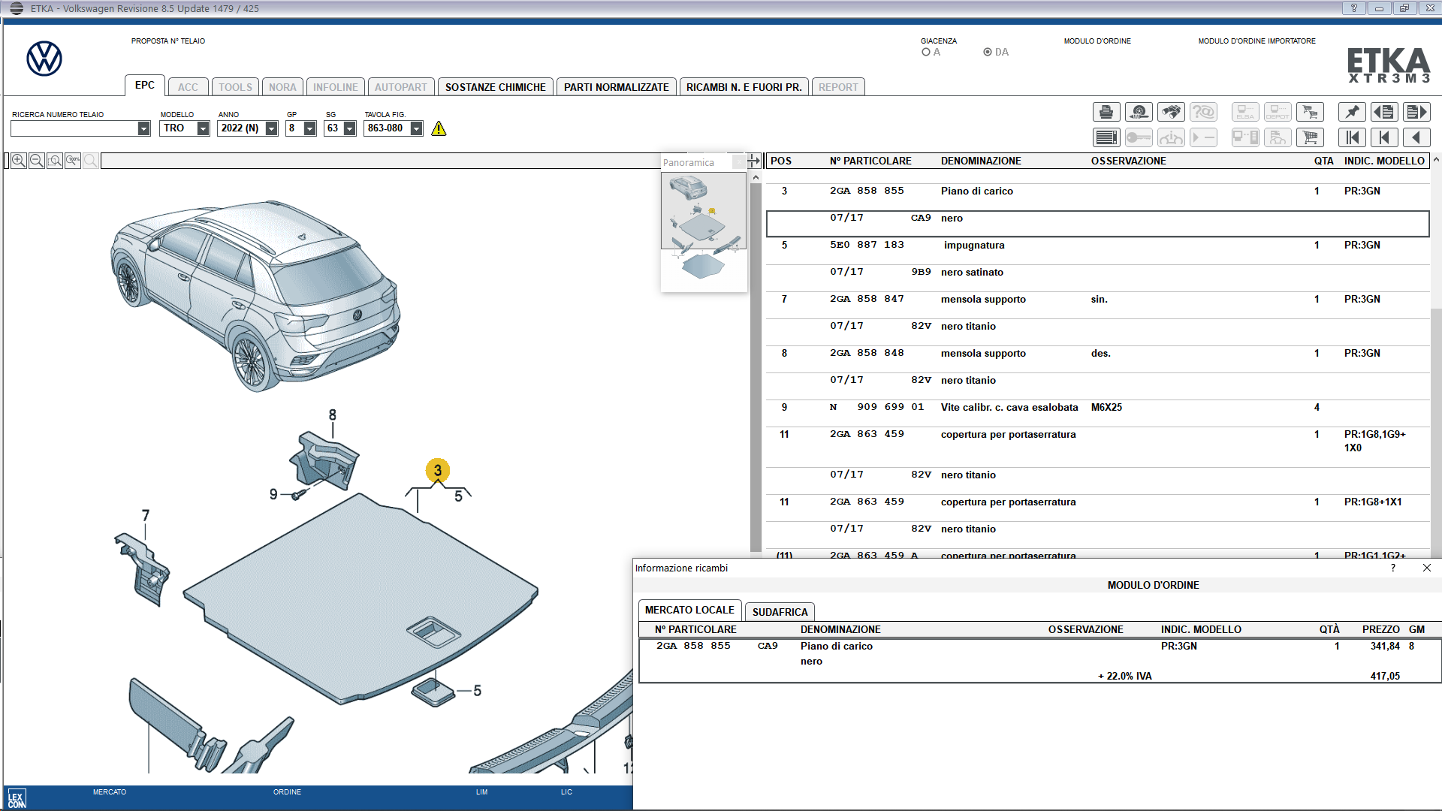Click the vehicle info icon

[1171, 137]
